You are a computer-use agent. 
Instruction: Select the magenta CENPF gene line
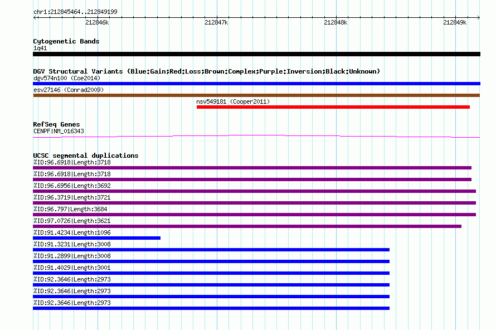pyautogui.click(x=256, y=137)
